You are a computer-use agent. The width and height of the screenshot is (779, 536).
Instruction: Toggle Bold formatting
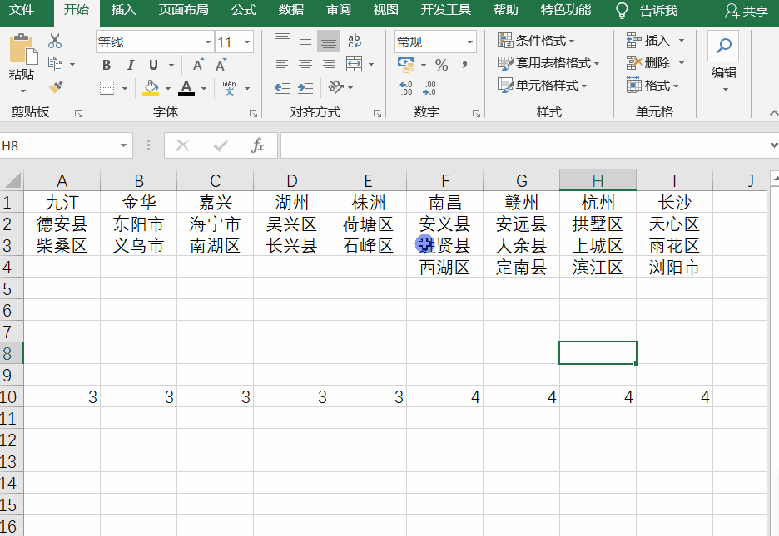coord(107,65)
